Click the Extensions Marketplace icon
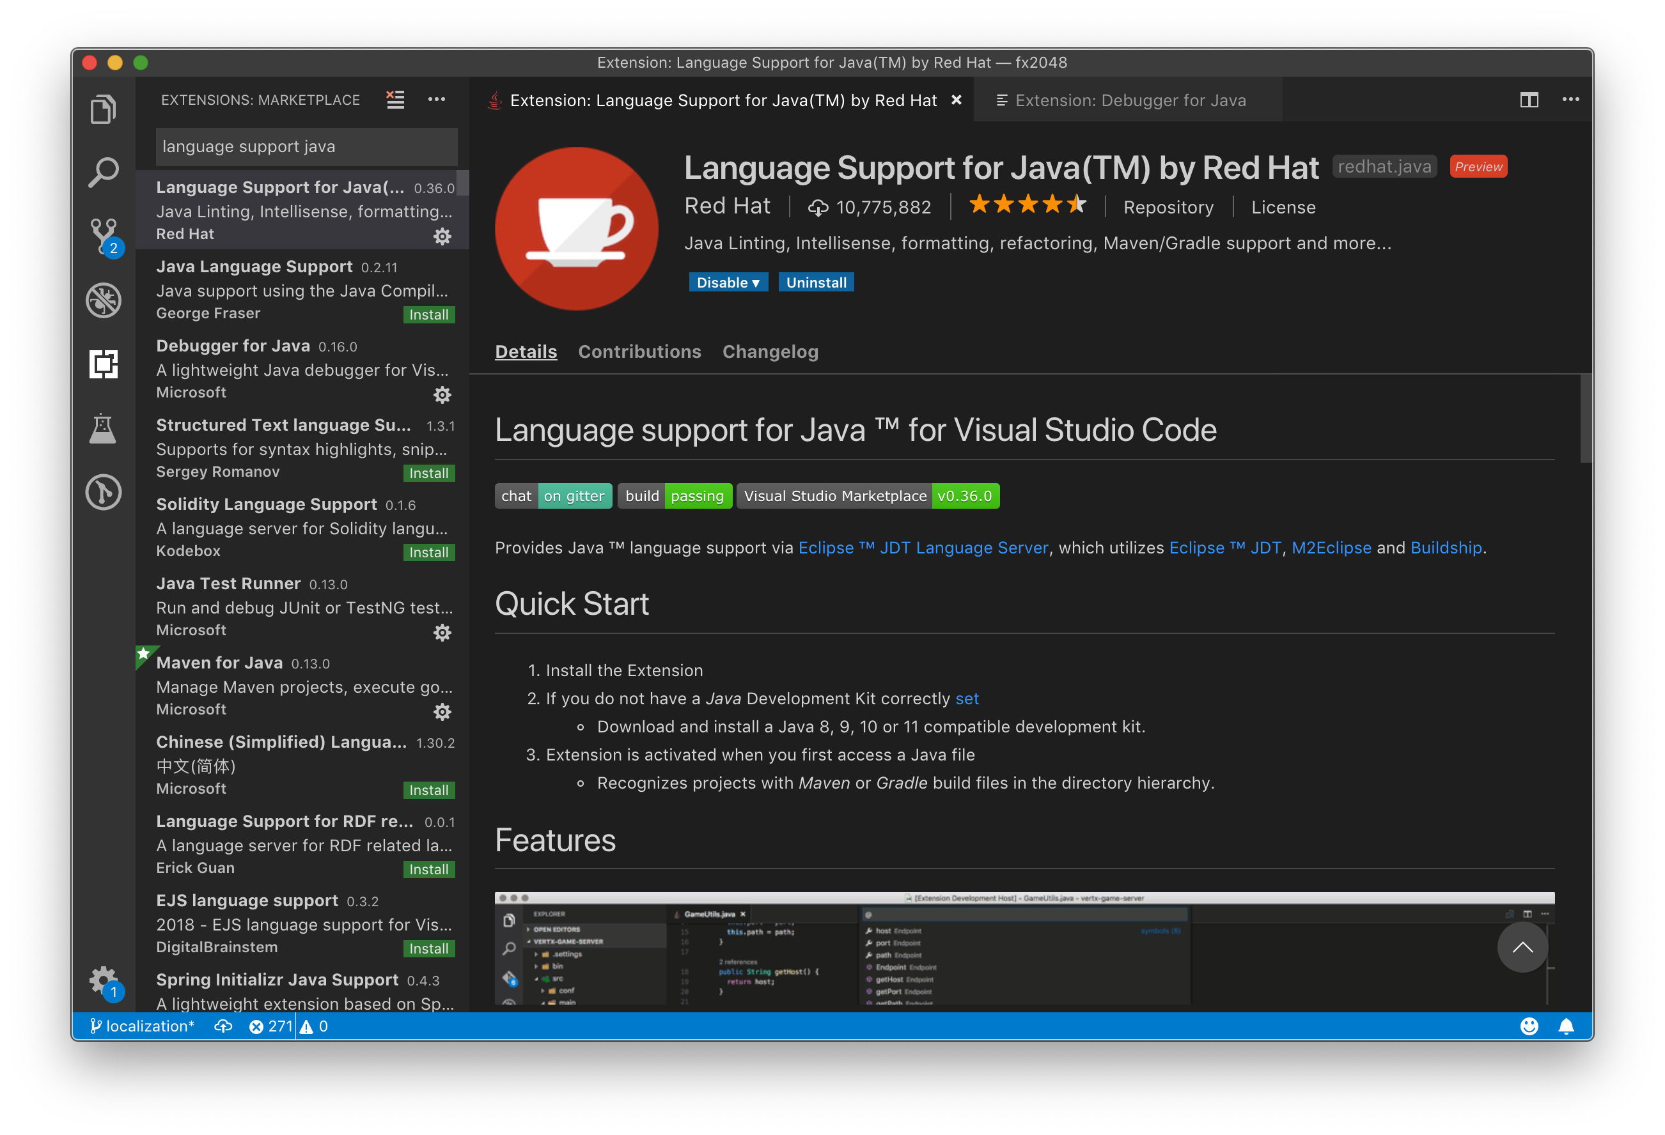Image resolution: width=1665 pixels, height=1135 pixels. click(105, 363)
